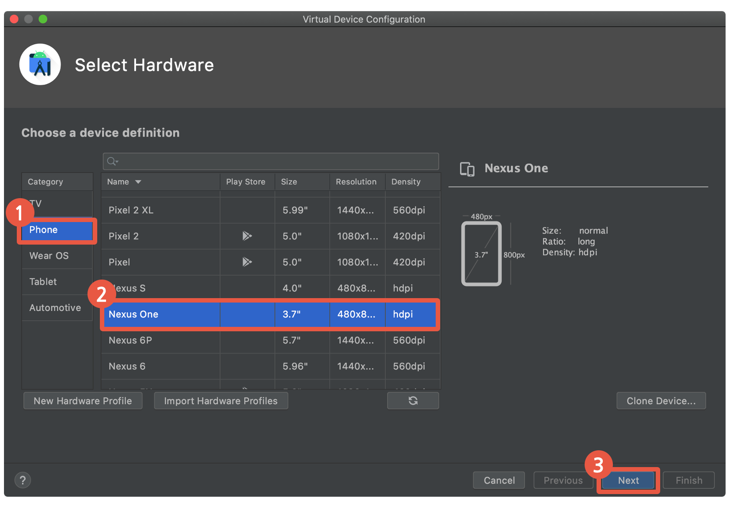Click the 420dpi density of Pixel 2

click(x=409, y=236)
